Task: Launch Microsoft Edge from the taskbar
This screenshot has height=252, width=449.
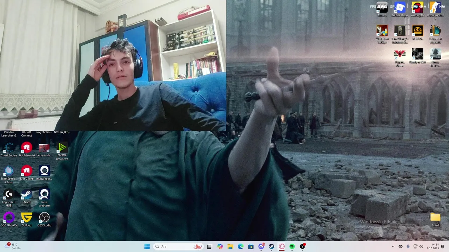Action: pos(241,246)
